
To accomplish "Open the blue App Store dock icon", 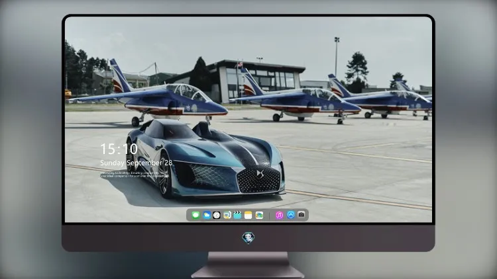I will 291,215.
